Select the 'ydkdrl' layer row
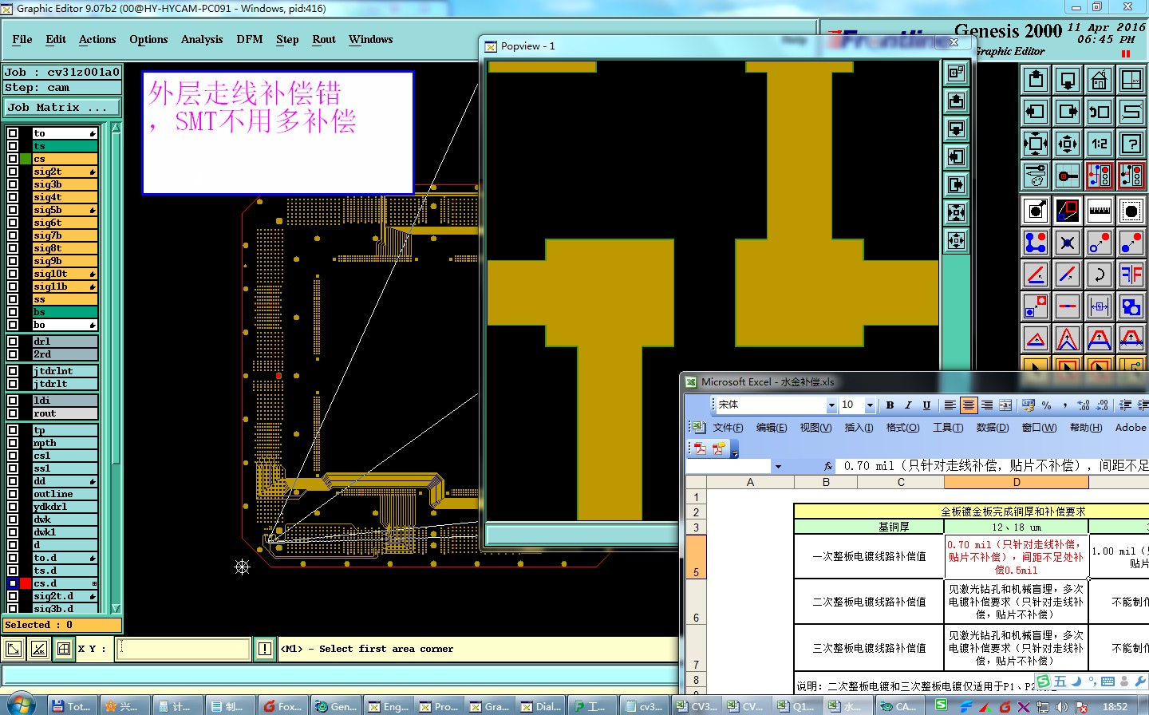Image resolution: width=1149 pixels, height=715 pixels. (65, 507)
